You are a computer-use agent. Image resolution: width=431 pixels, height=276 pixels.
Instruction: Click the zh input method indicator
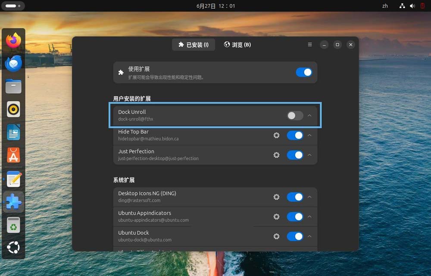[385, 6]
